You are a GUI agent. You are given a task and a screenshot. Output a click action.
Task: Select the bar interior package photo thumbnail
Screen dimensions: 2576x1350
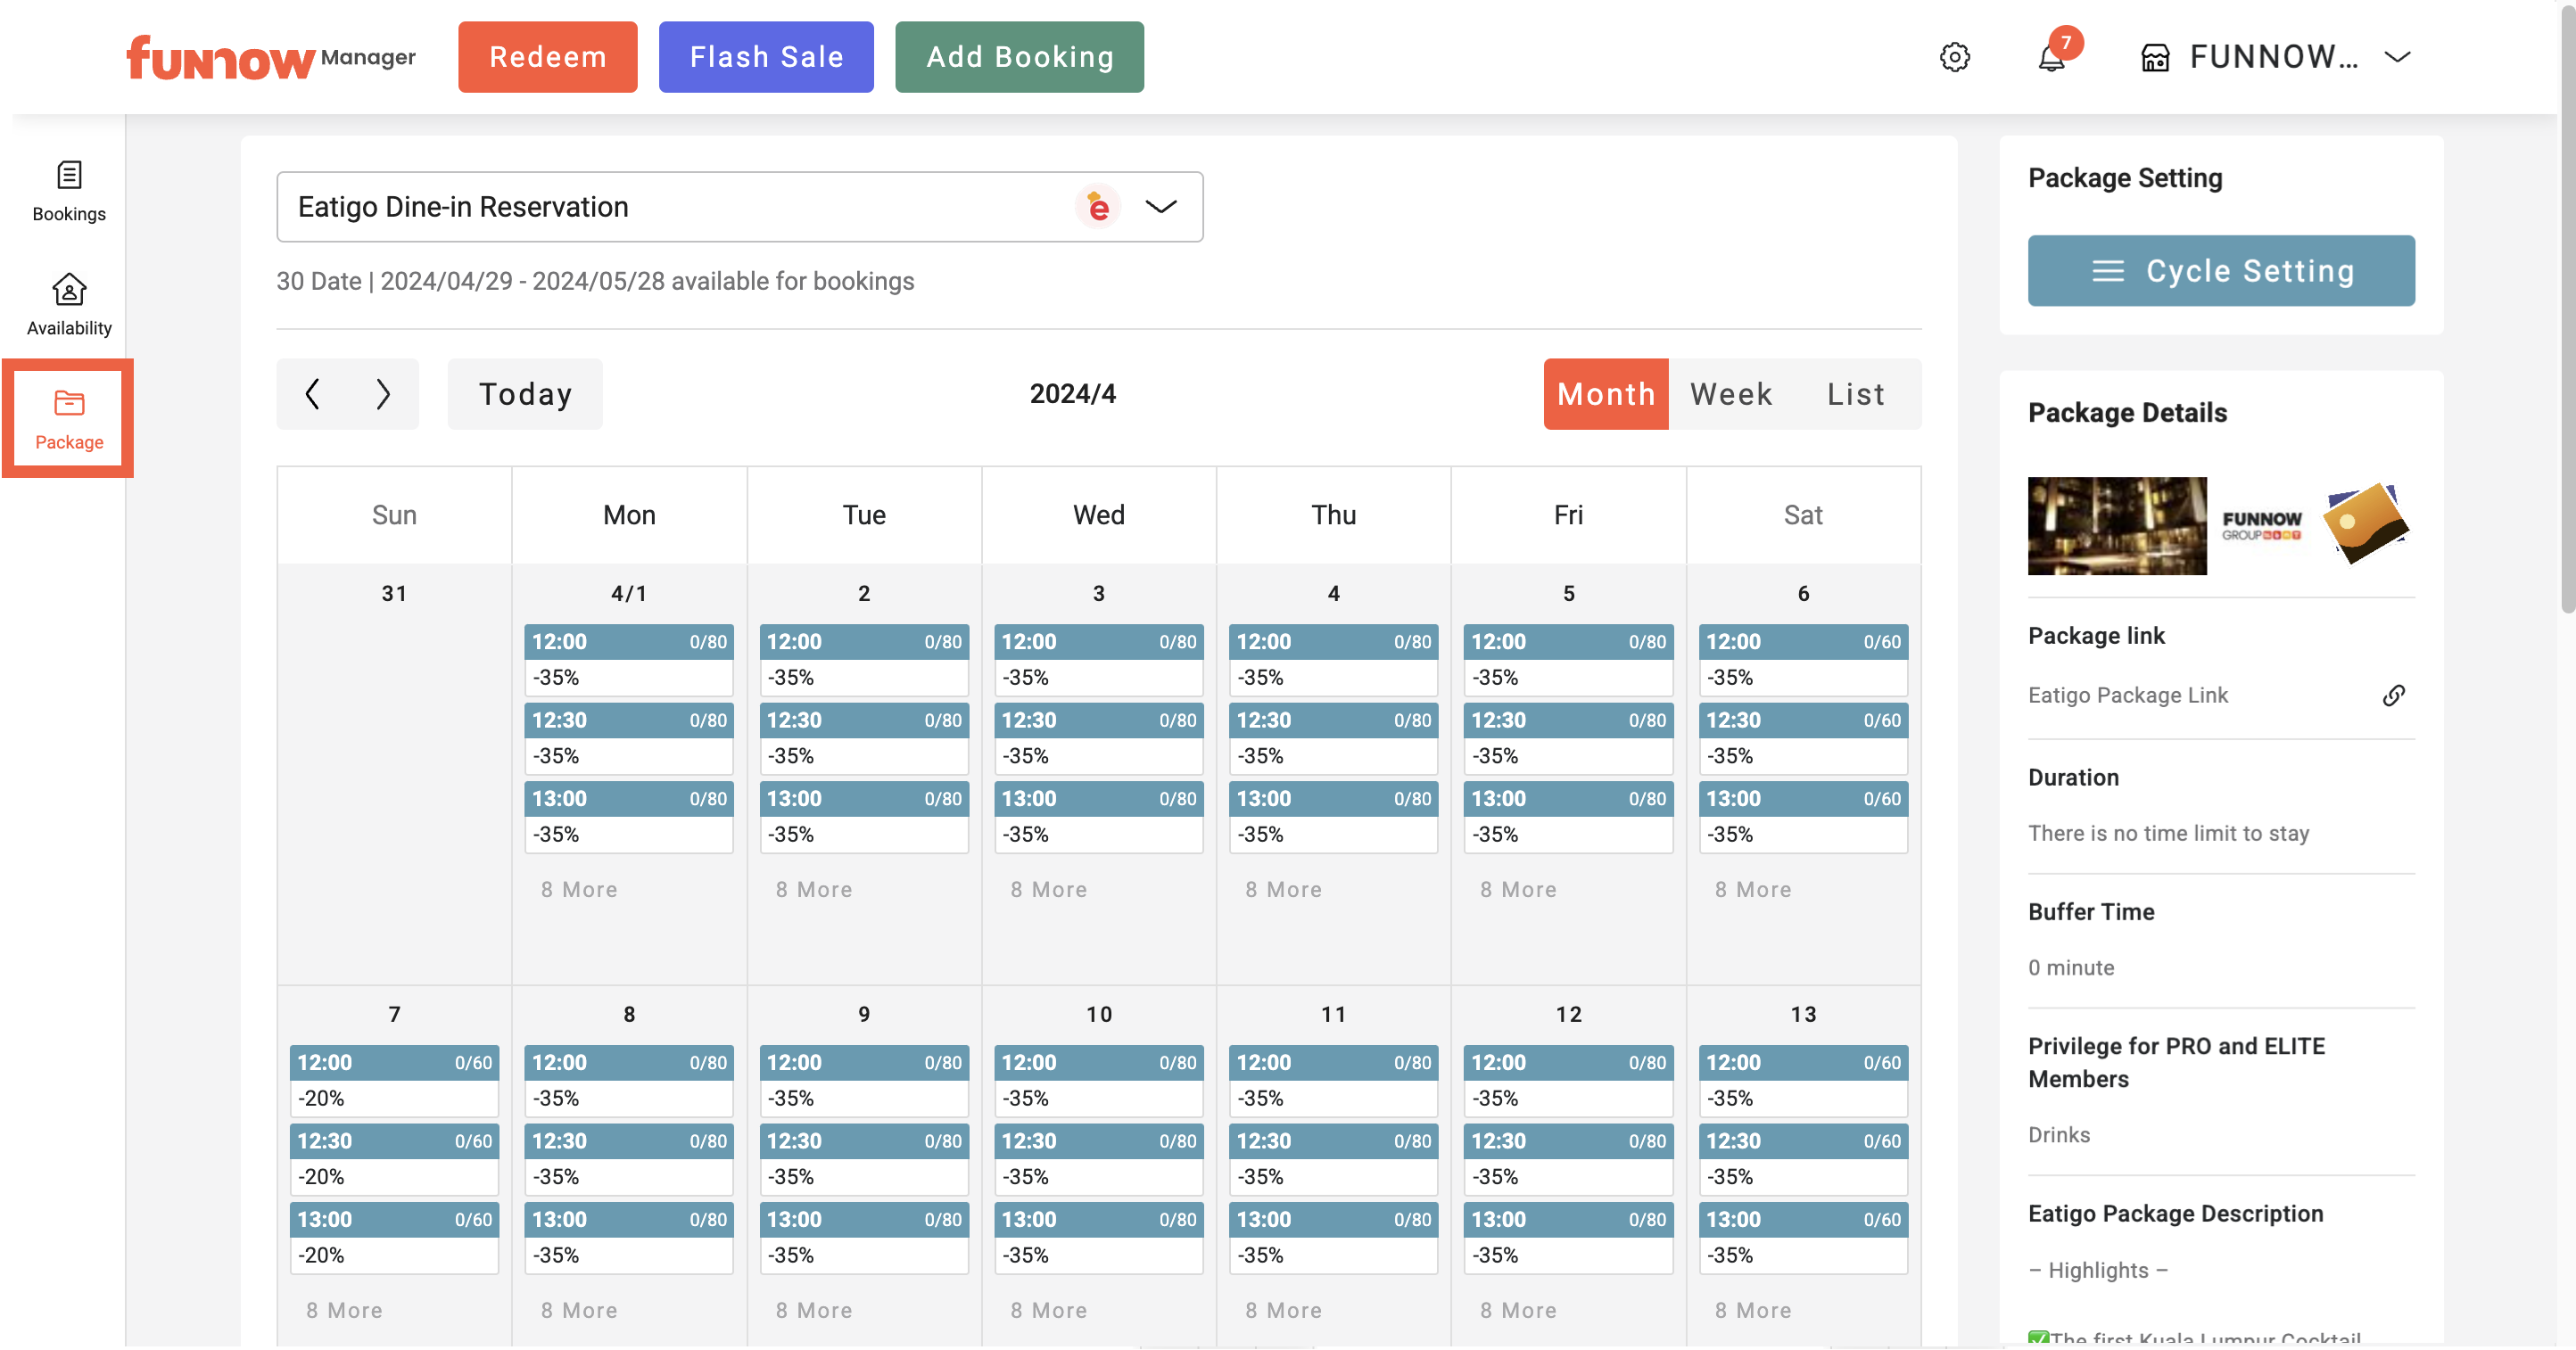2117,526
